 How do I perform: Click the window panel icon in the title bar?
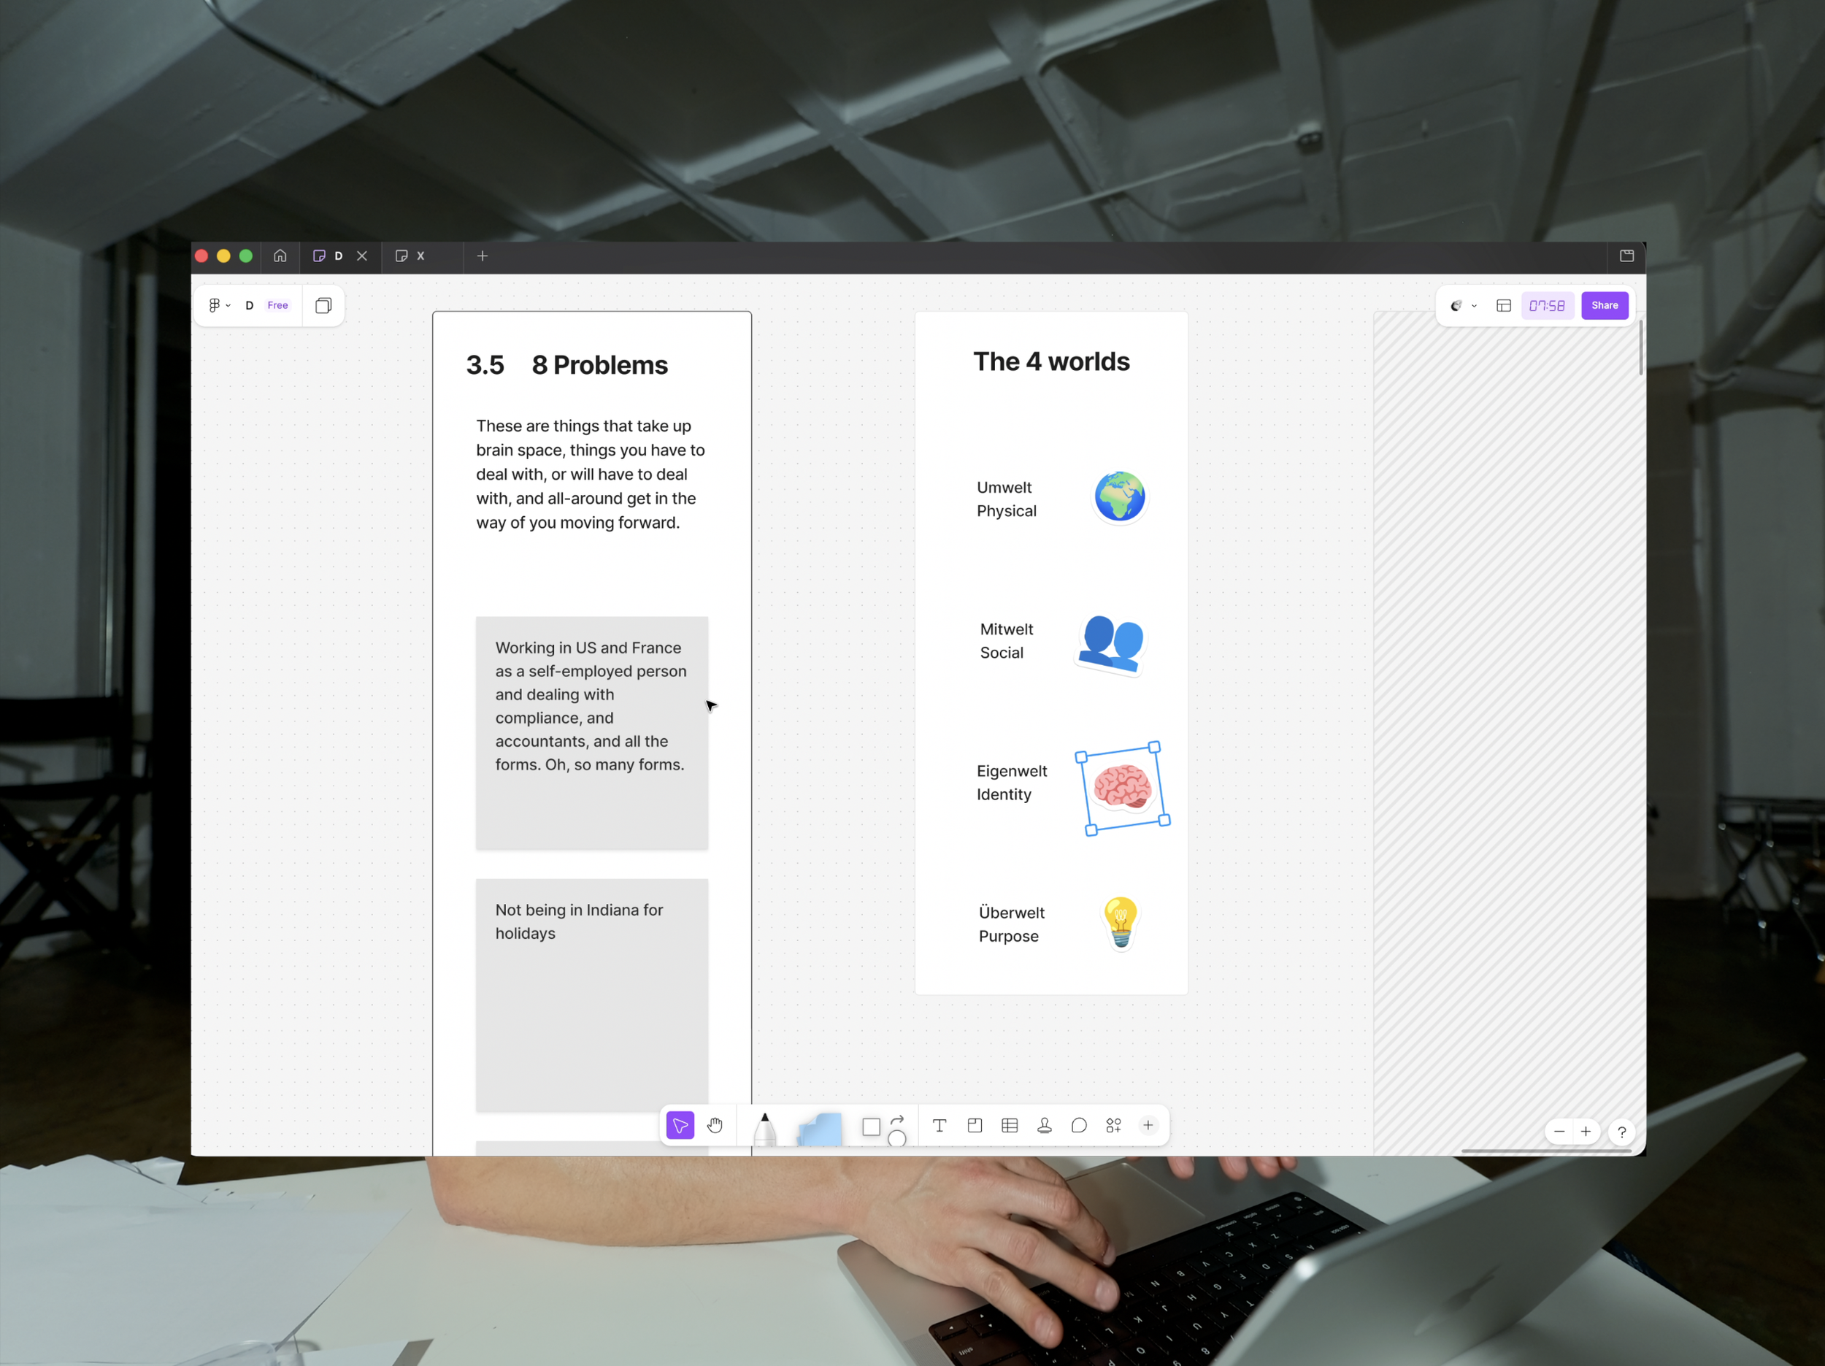coord(1626,256)
